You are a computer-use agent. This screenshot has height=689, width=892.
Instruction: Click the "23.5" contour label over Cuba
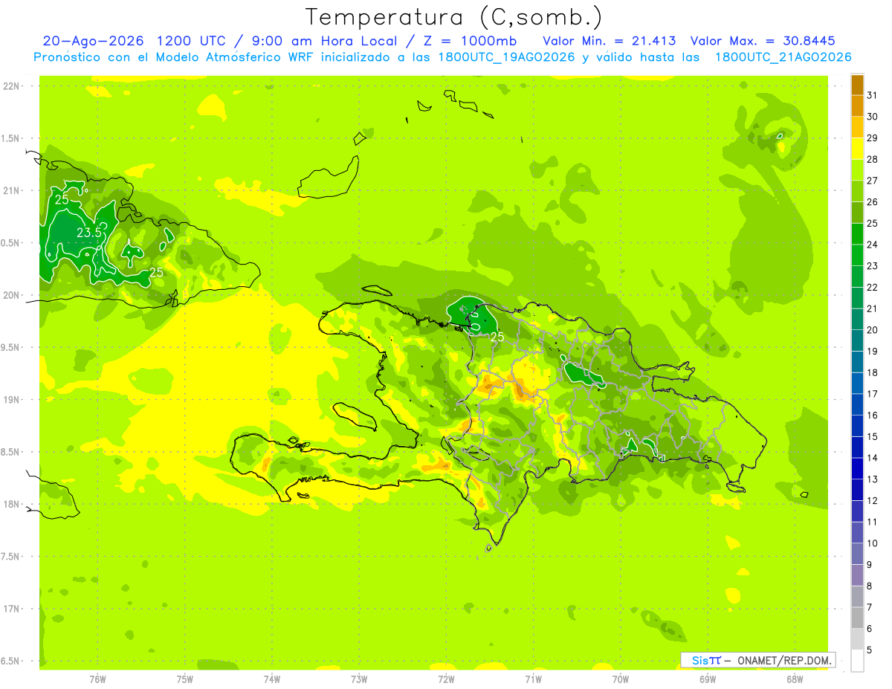pos(88,233)
